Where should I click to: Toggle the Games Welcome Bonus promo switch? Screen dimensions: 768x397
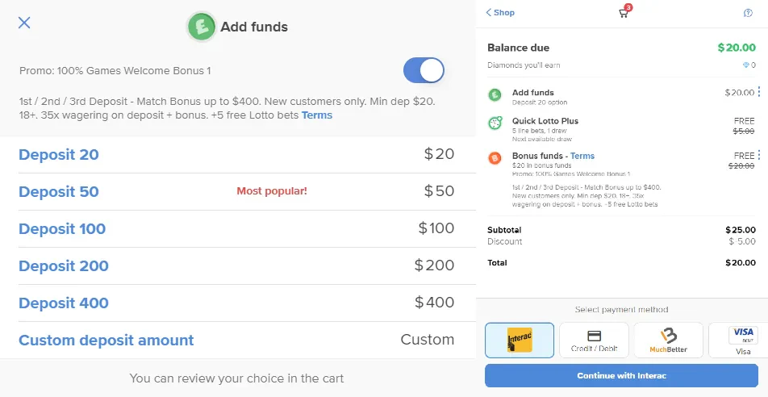(424, 70)
